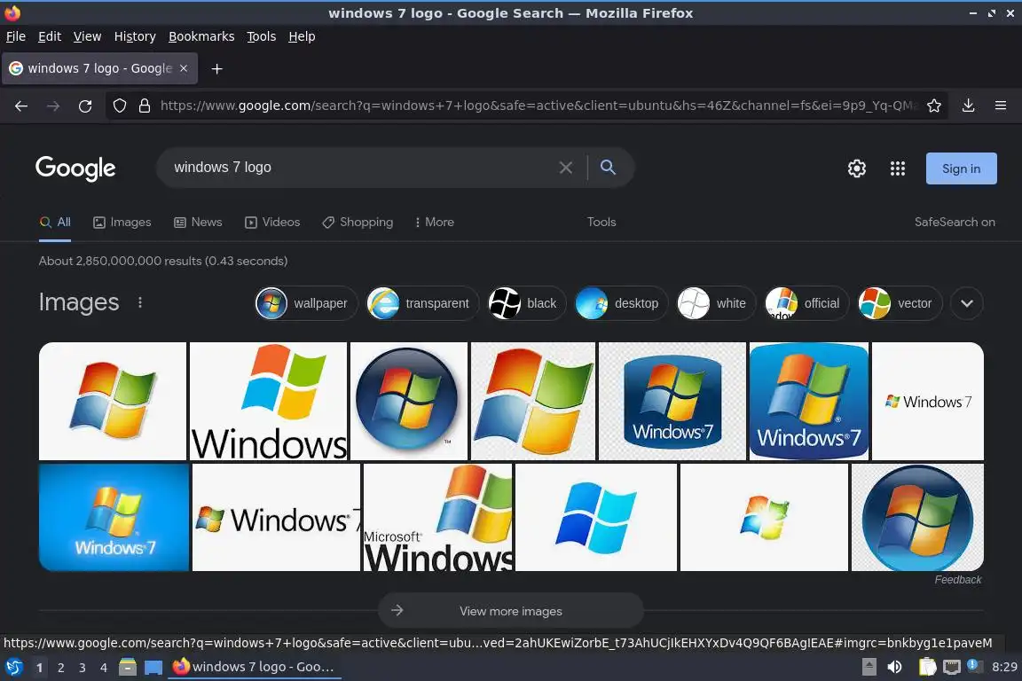Screen dimensions: 1022x681
Task: Go back to the previous page
Action: (x=21, y=106)
